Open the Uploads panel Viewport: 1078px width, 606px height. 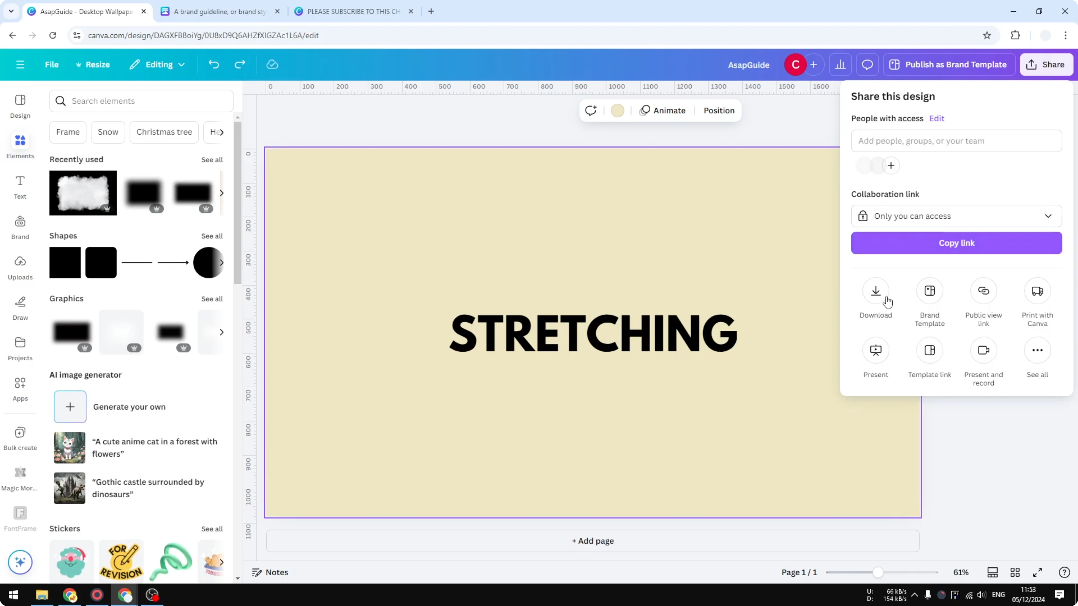click(x=20, y=268)
